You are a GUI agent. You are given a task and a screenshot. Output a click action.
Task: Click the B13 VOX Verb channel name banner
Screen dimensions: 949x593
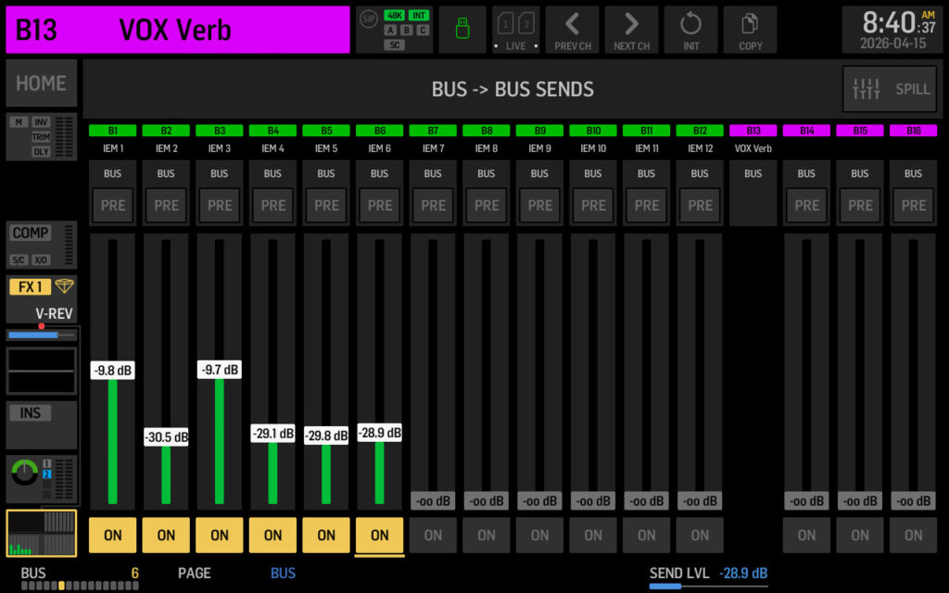[x=178, y=30]
